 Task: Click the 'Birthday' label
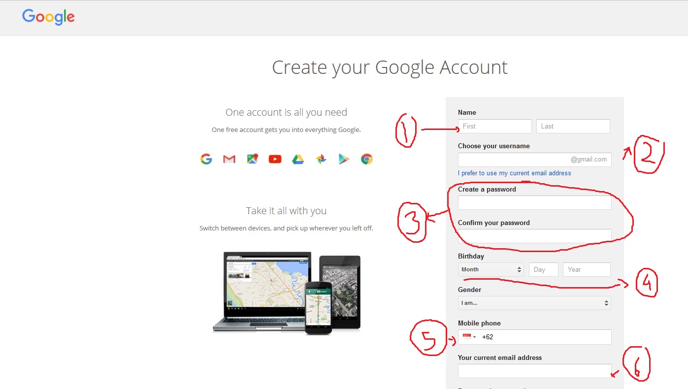(x=471, y=256)
